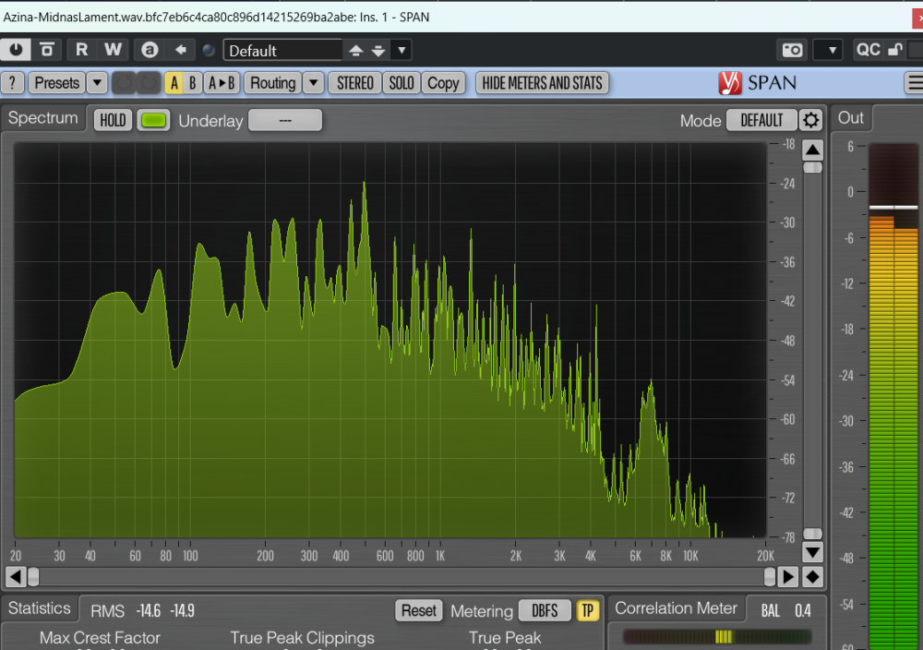
Task: Click the Copy button
Action: [443, 83]
